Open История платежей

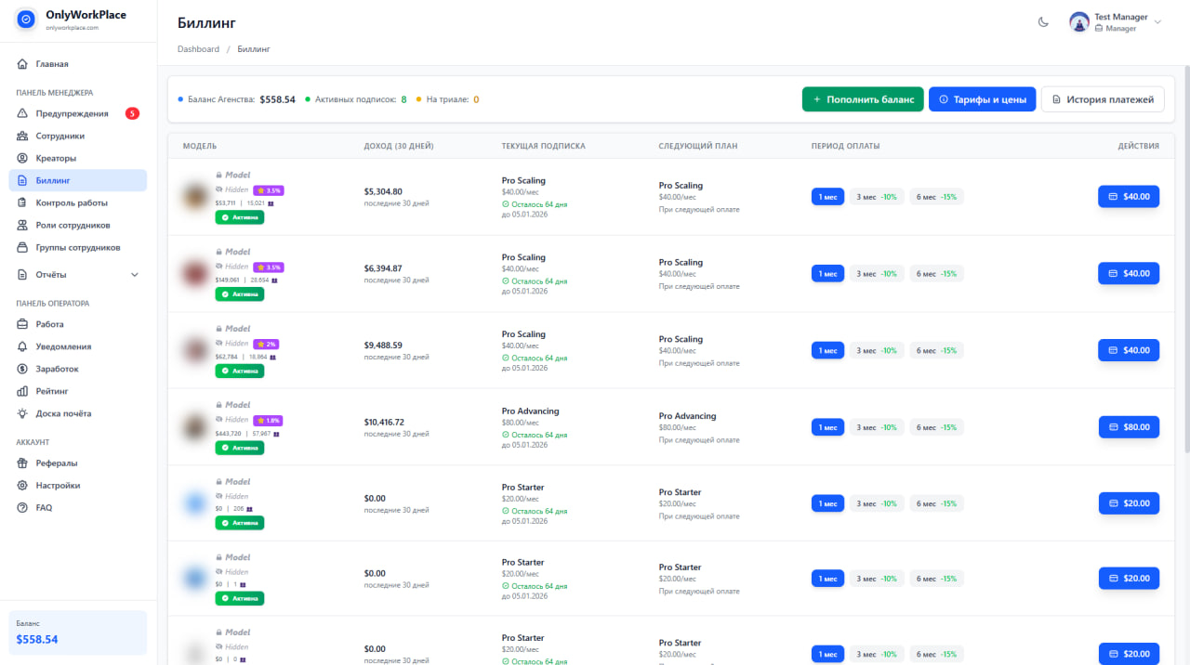1103,98
